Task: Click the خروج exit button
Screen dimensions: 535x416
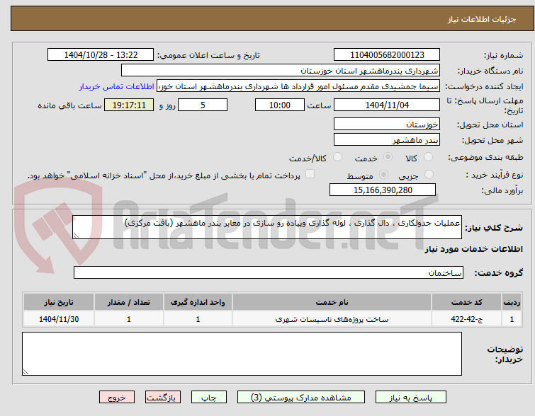Action: (x=117, y=398)
